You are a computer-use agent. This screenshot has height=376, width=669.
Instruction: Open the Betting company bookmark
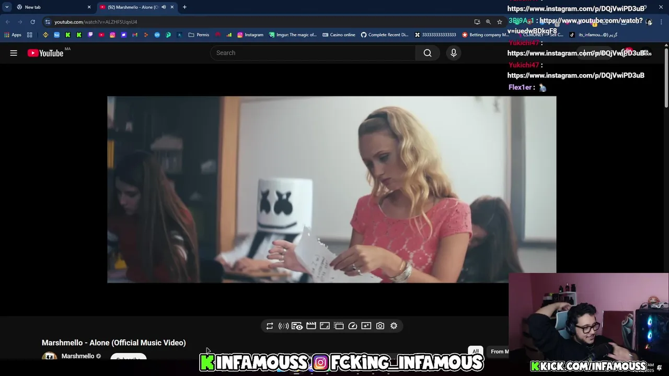[485, 35]
